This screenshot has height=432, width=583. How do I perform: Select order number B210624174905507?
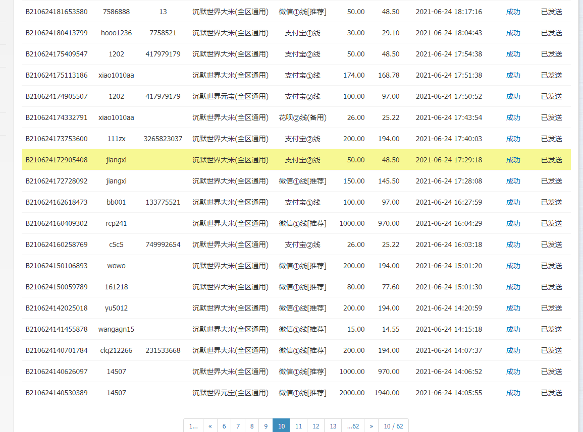(x=57, y=97)
